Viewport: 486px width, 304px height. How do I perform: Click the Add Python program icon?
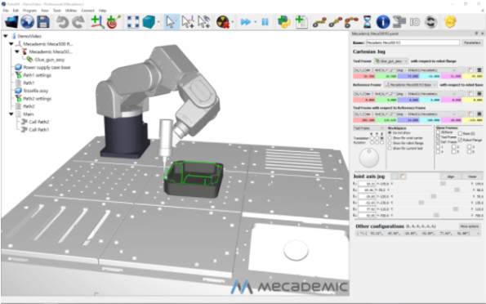[284, 22]
